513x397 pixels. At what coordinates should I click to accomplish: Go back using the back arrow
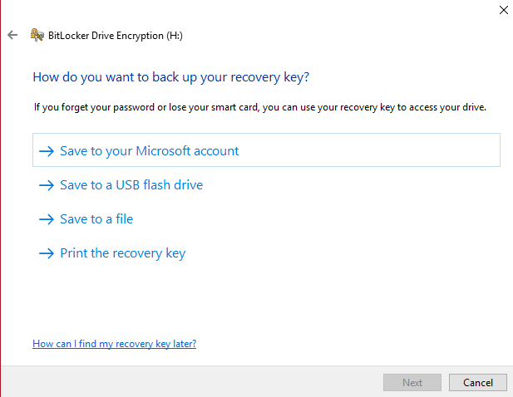click(12, 35)
